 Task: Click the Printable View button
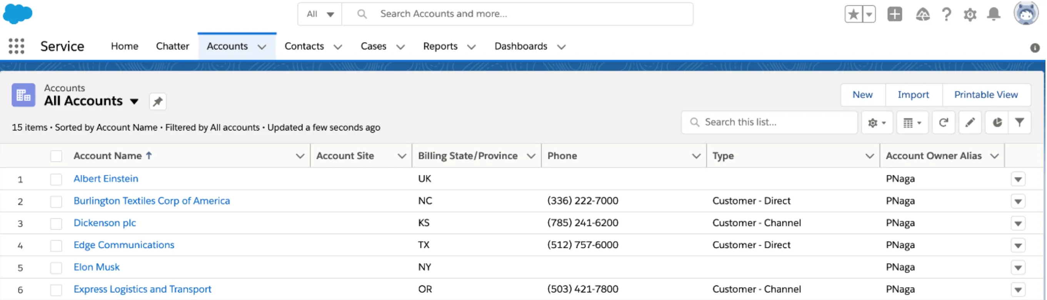coord(986,95)
